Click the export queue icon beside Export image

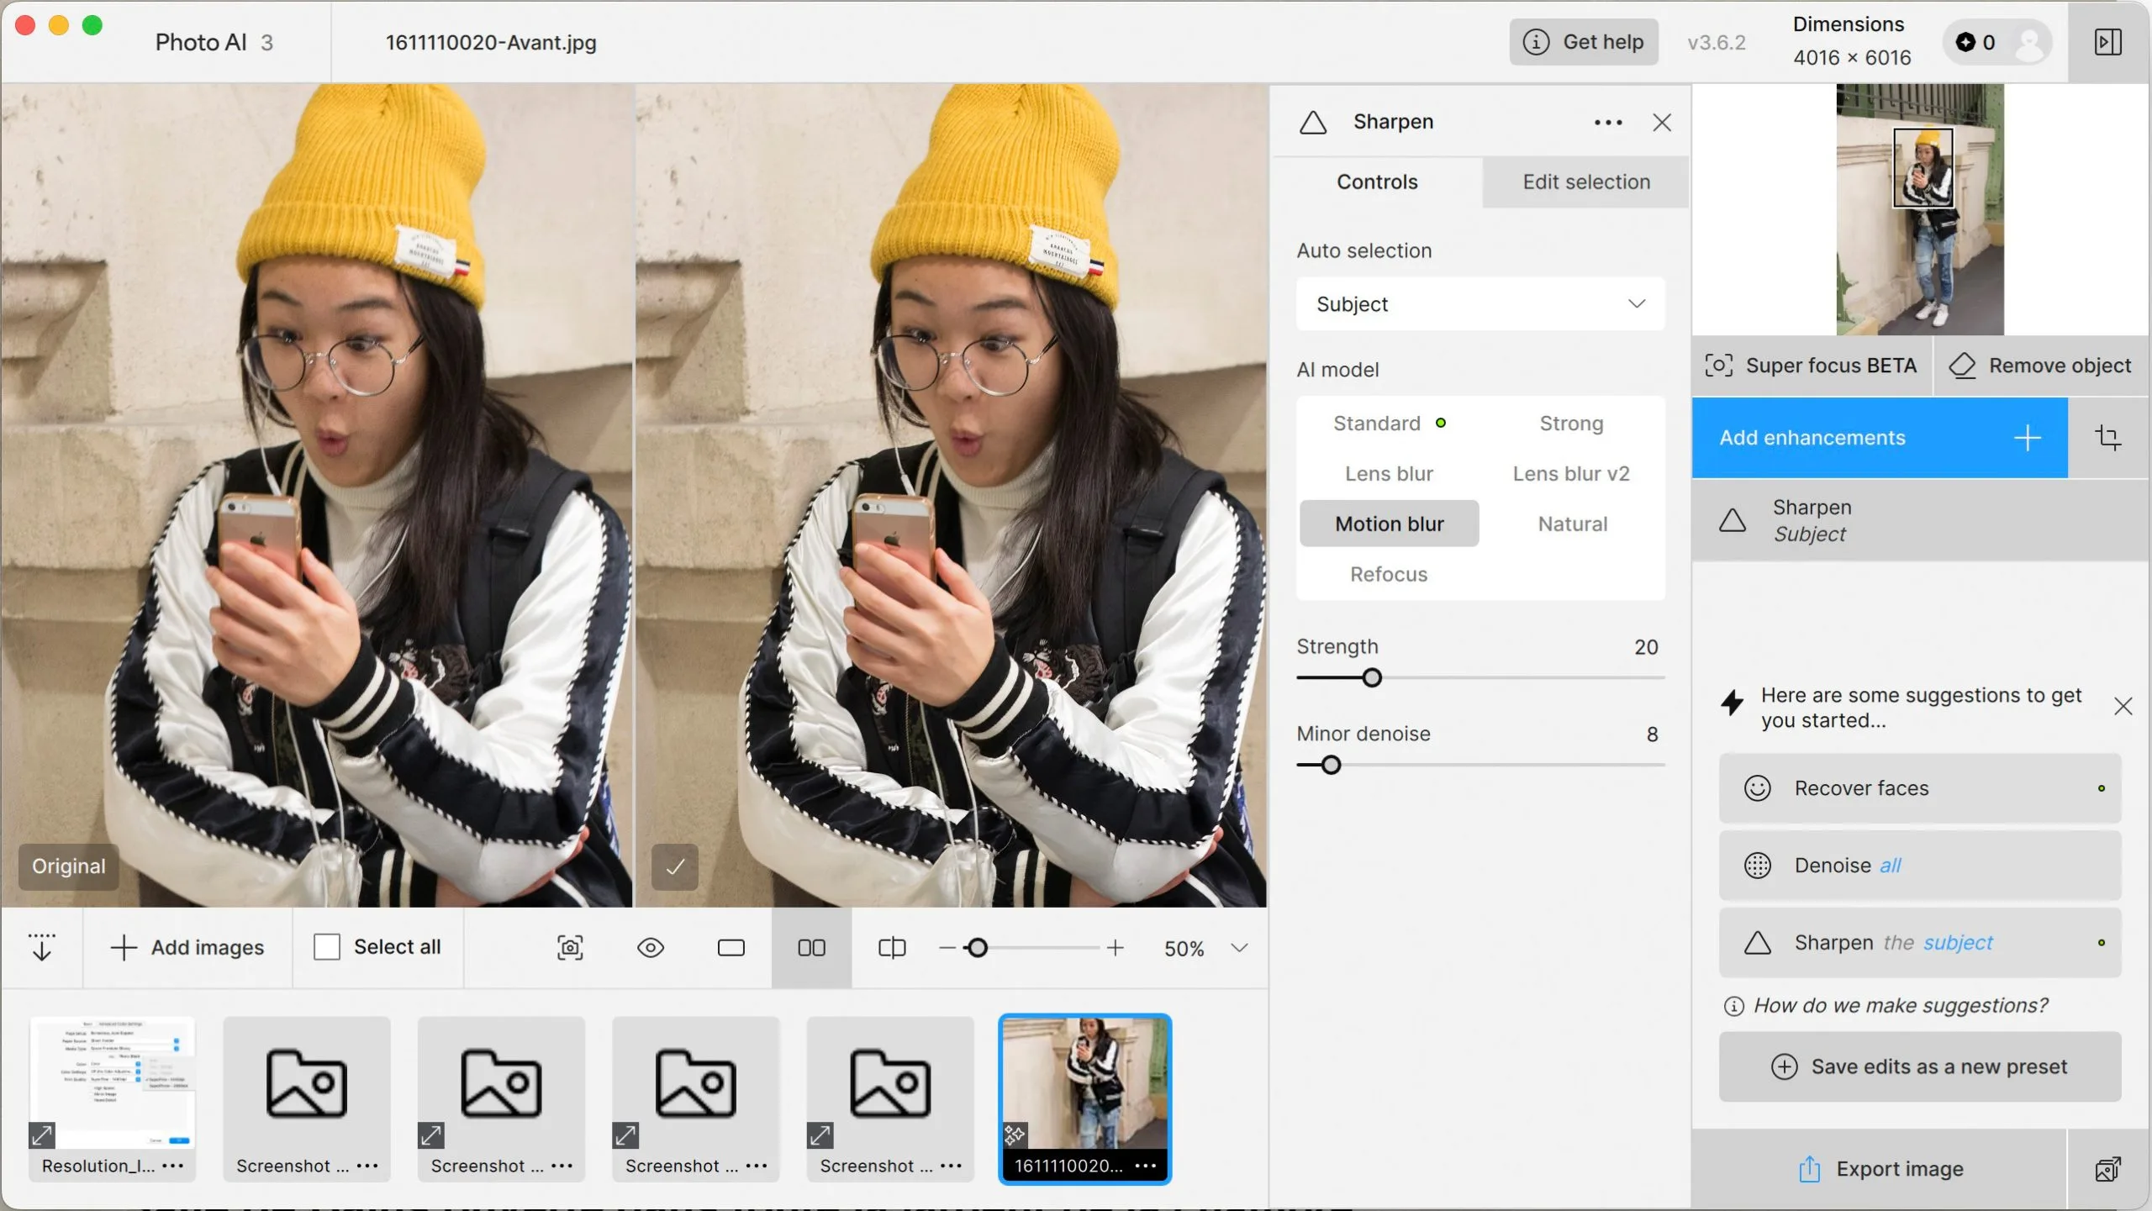click(x=2107, y=1169)
